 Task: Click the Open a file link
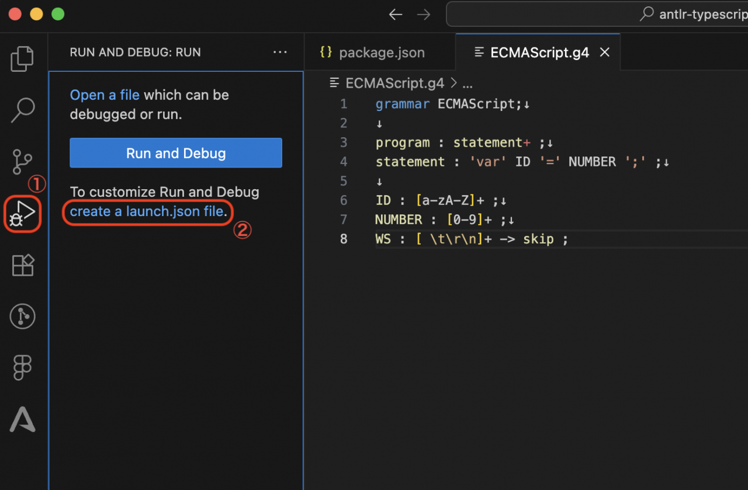(105, 95)
